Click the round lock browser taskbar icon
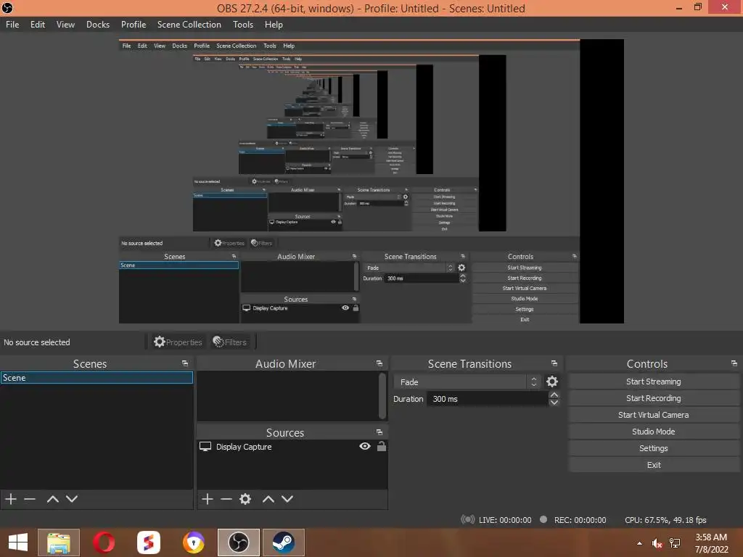Screen dimensions: 743x557 click(193, 542)
